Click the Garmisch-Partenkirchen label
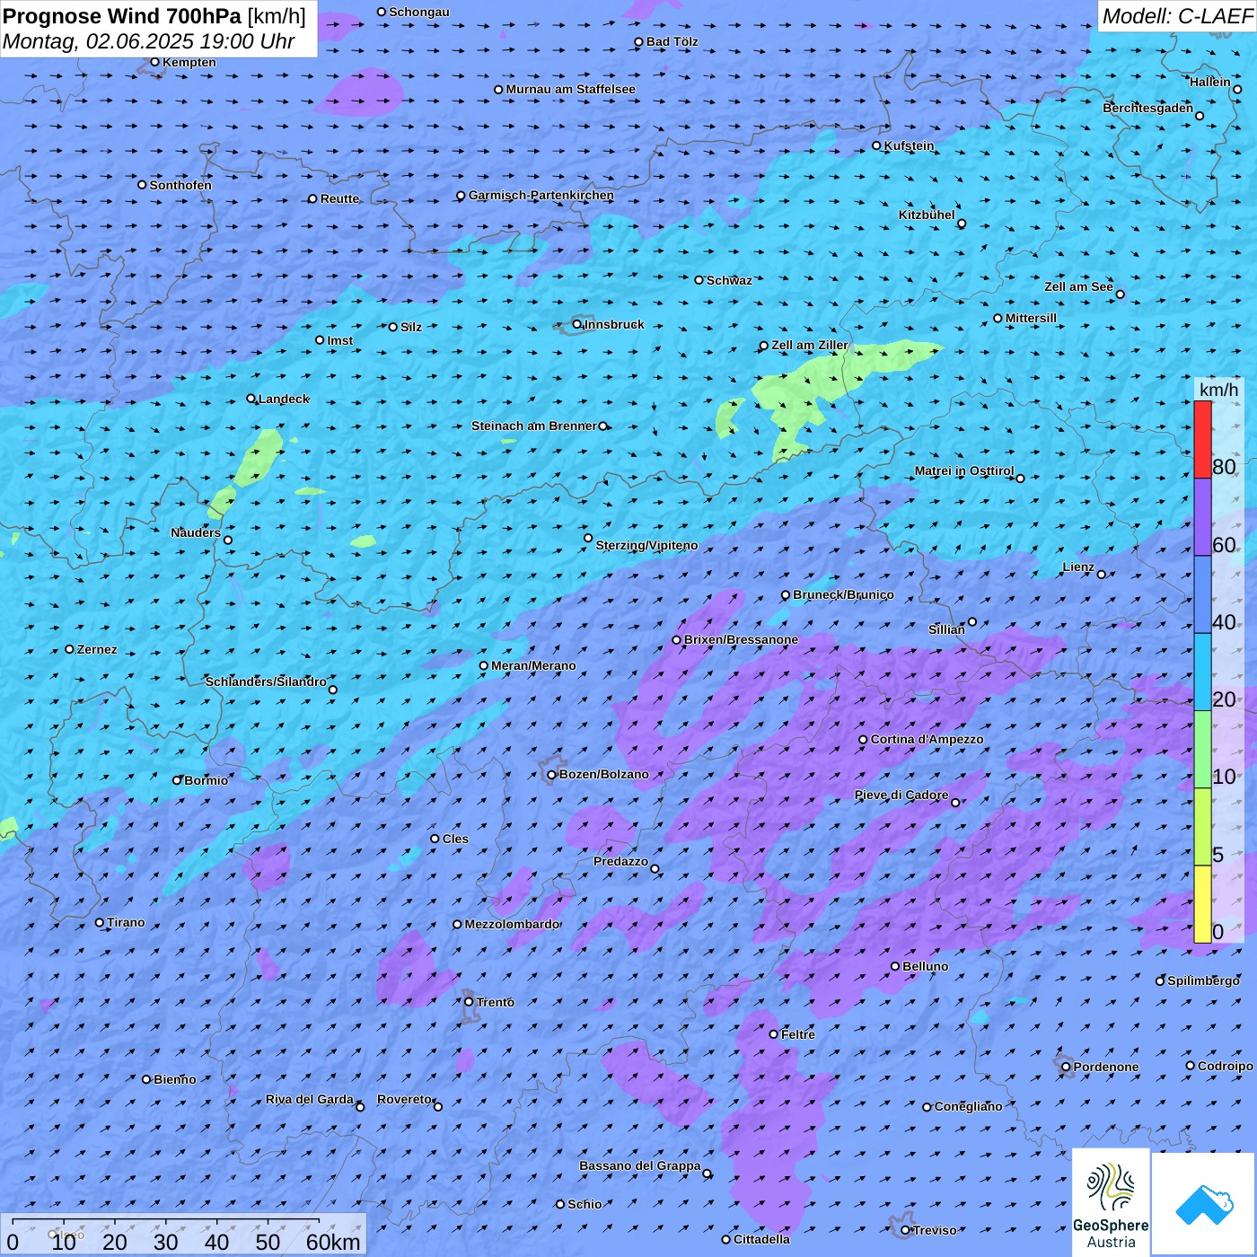Screen dimensions: 1257x1257 pyautogui.click(x=541, y=195)
